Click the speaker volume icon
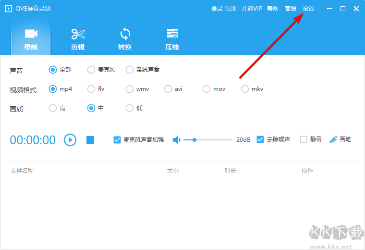Viewport: 365px width, 250px height. point(176,140)
